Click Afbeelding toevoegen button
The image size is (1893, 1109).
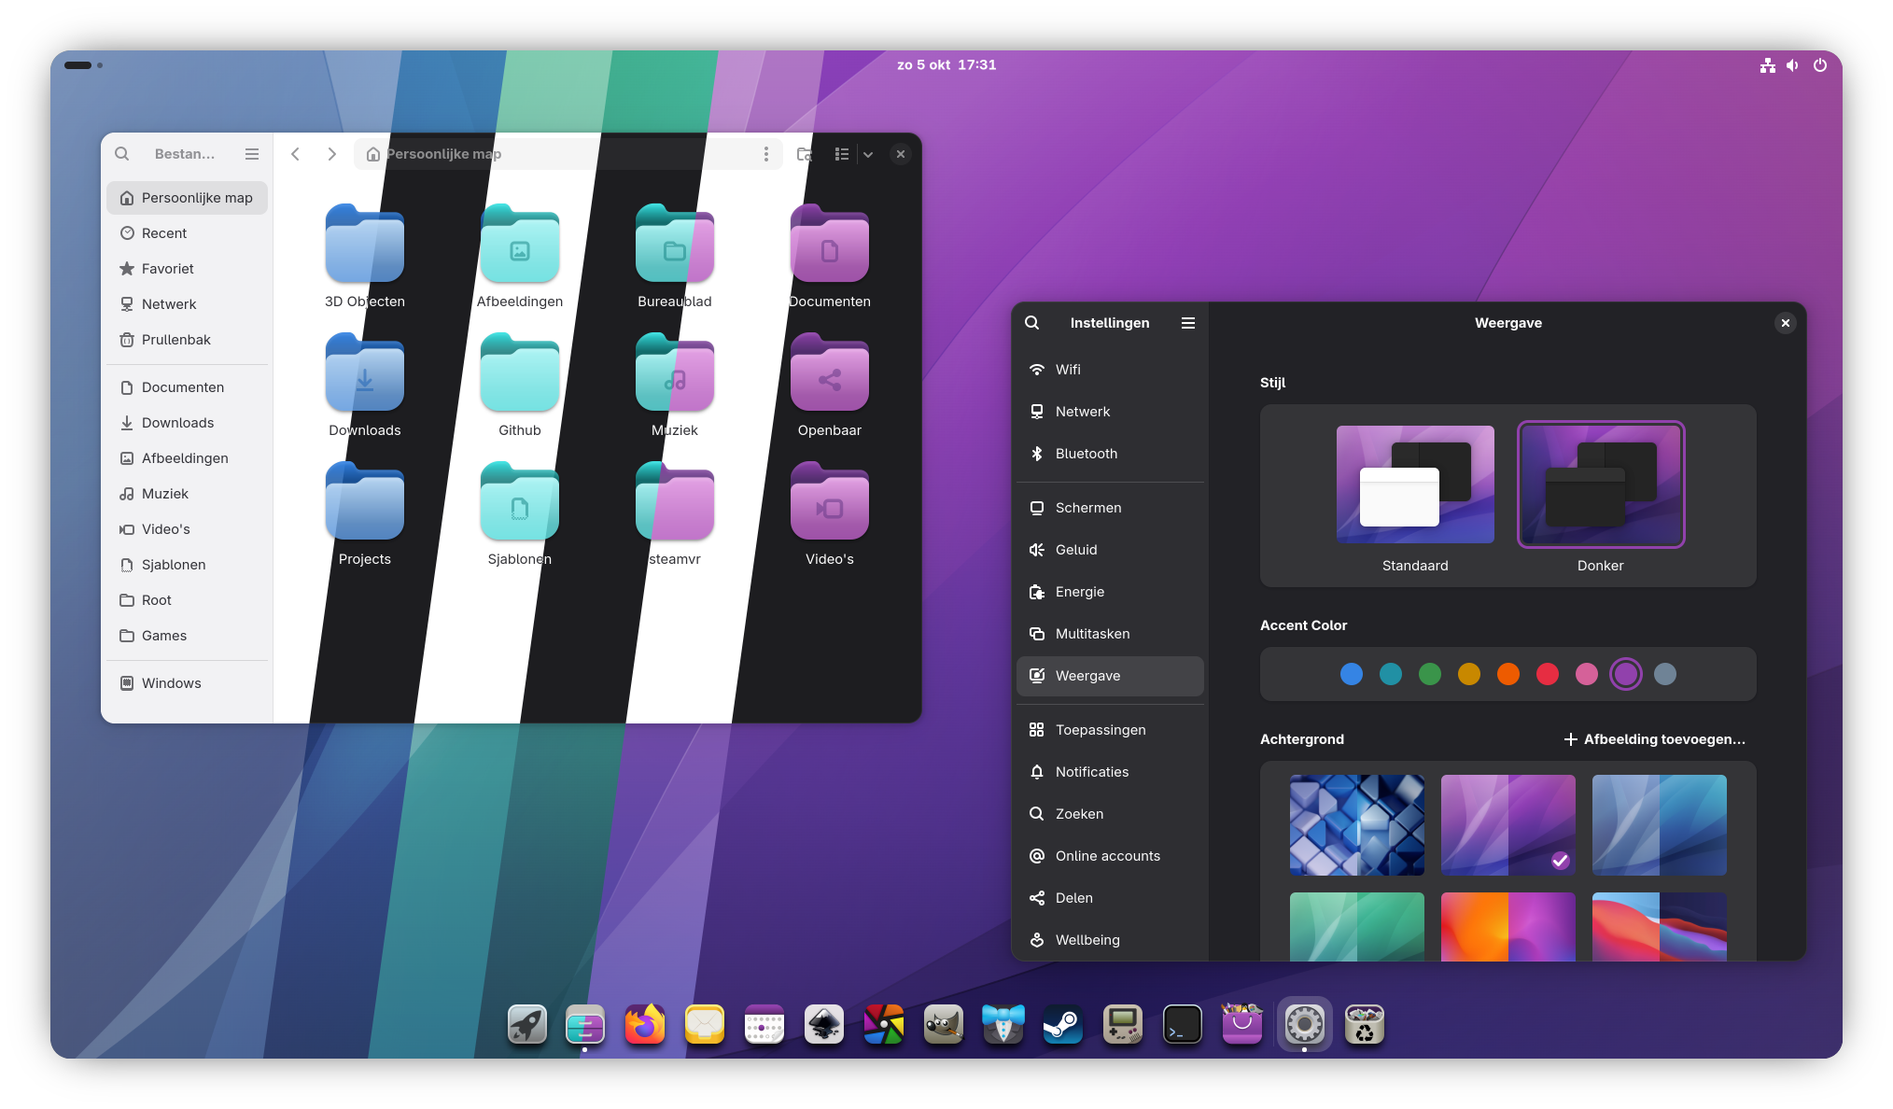(x=1654, y=739)
